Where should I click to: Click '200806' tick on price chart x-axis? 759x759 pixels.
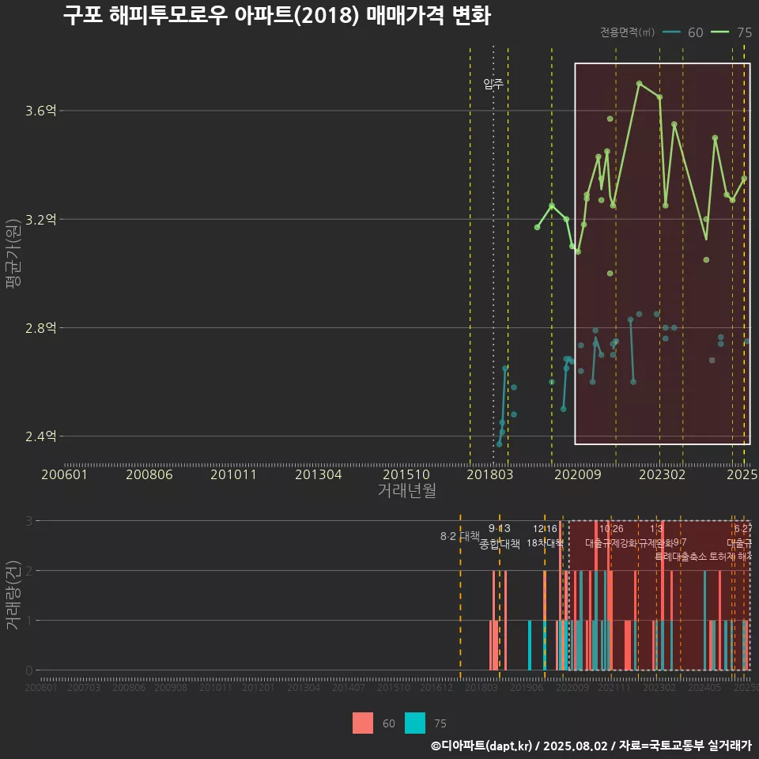tap(149, 474)
